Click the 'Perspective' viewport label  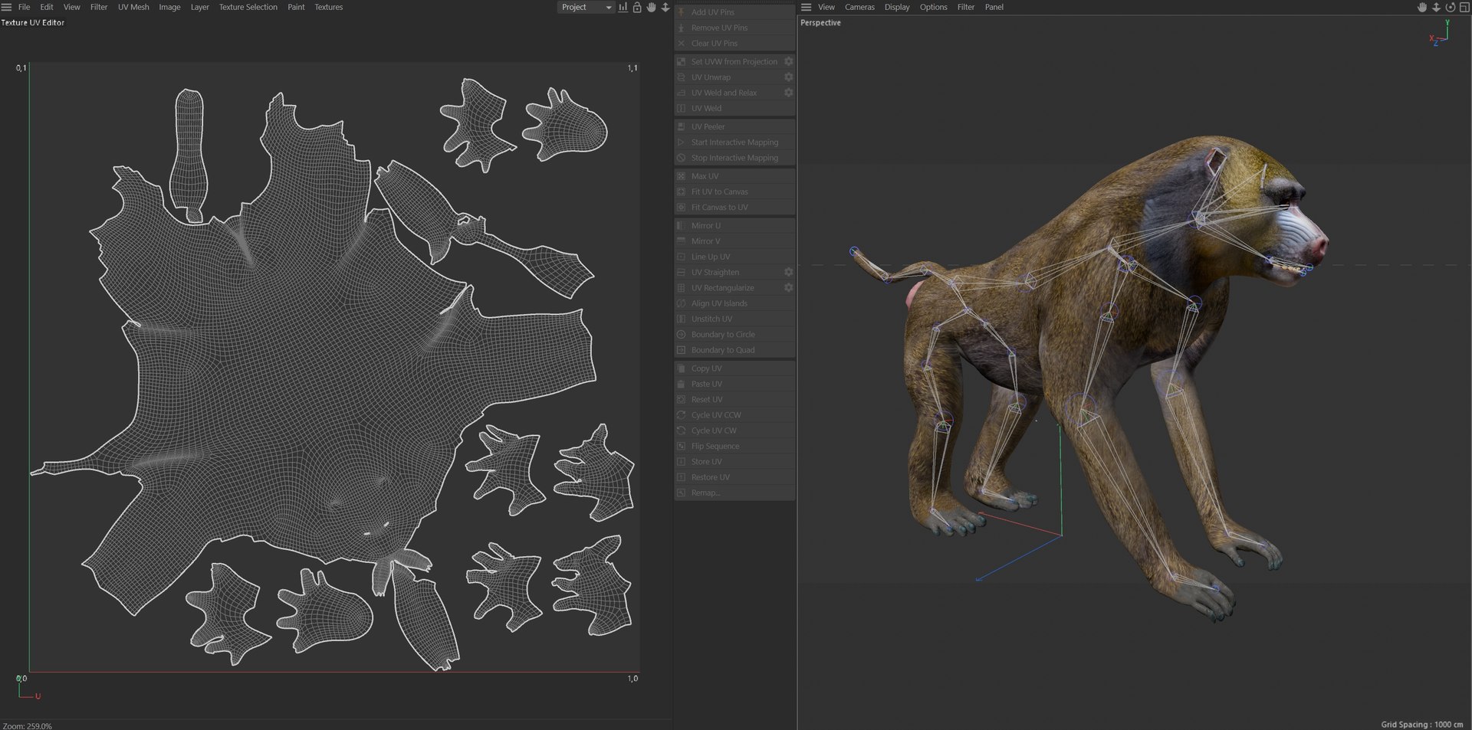(820, 23)
